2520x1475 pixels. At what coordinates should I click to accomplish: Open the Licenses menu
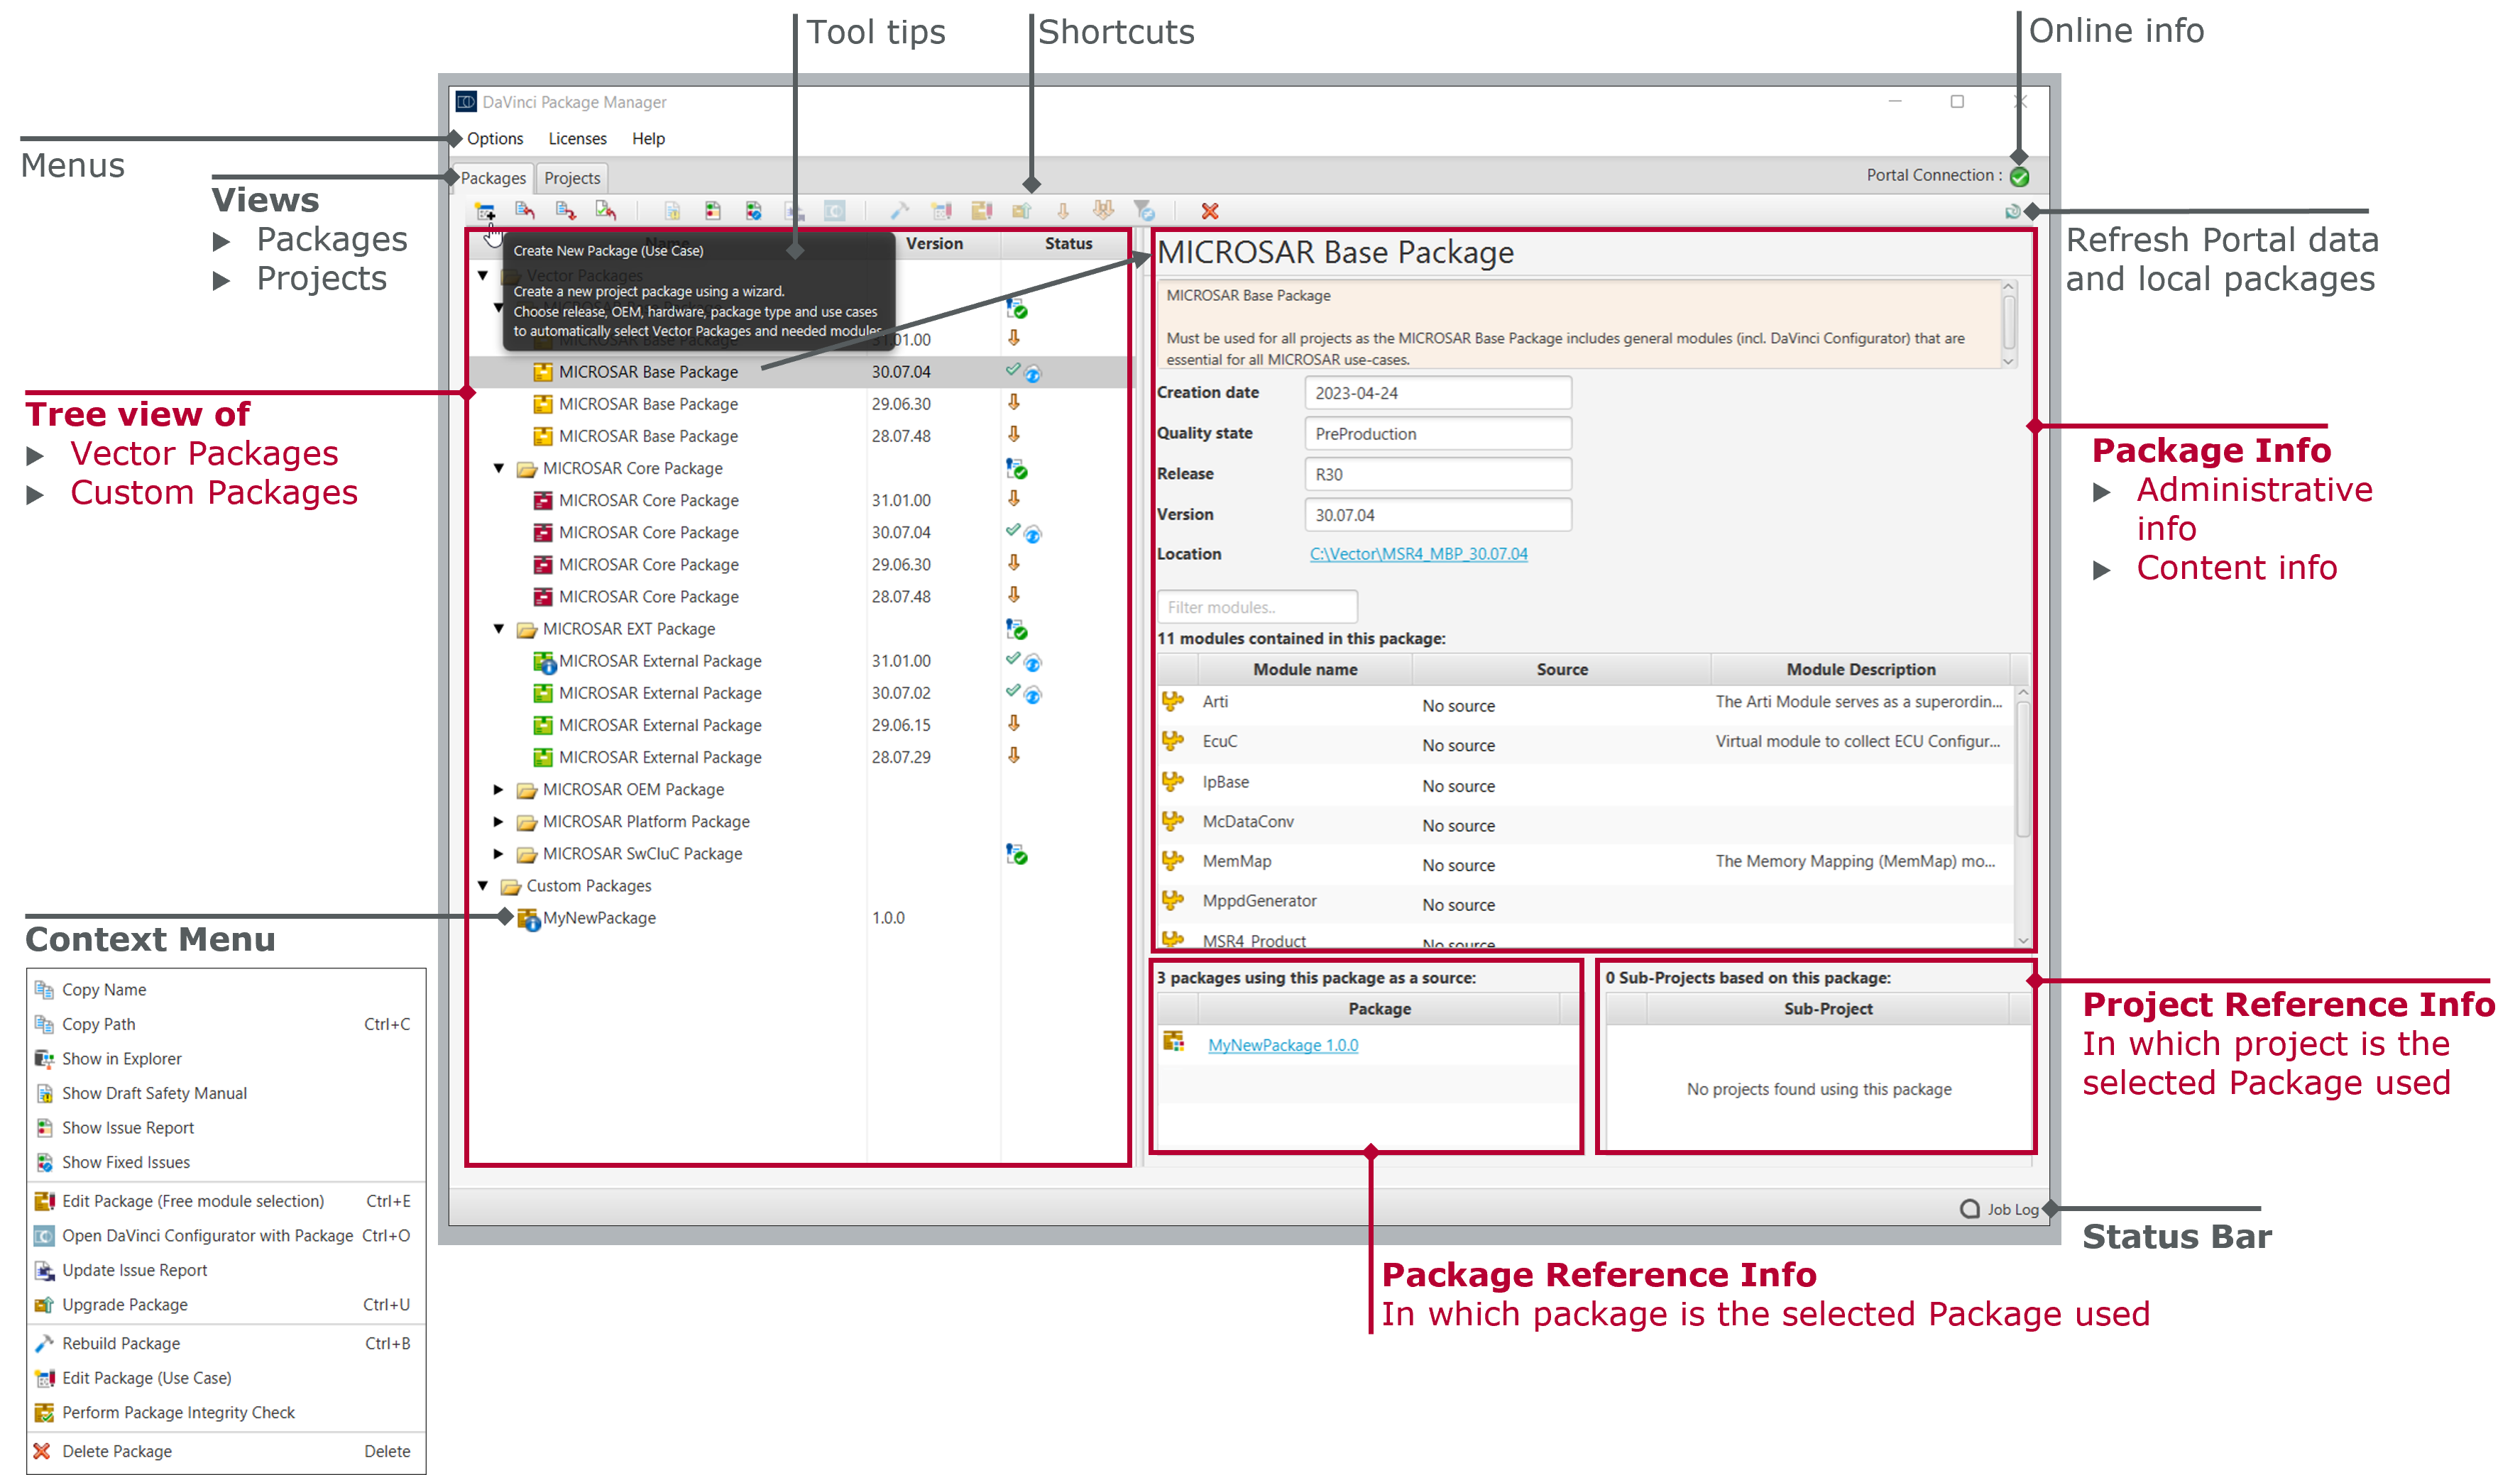click(577, 139)
